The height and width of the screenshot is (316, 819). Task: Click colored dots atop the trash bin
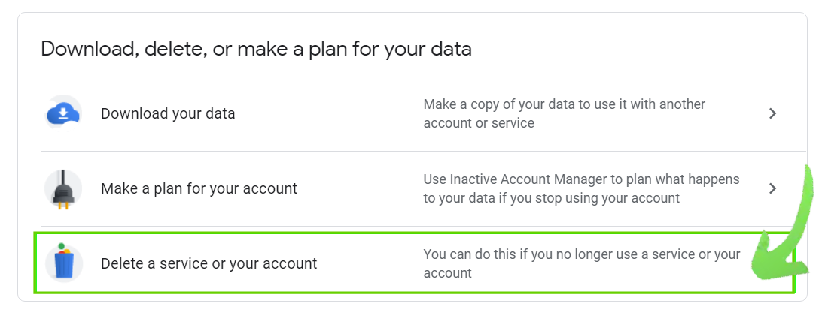pos(64,249)
